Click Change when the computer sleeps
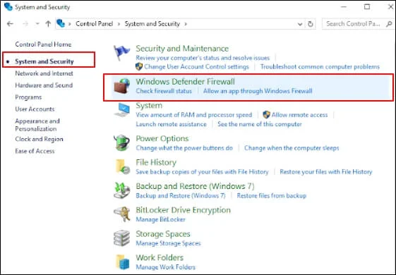396x275 pixels. [x=292, y=148]
